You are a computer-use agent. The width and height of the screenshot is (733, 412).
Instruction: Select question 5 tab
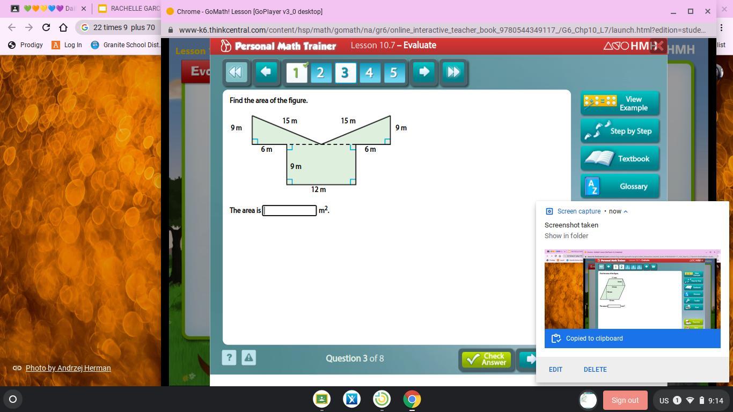pos(394,72)
